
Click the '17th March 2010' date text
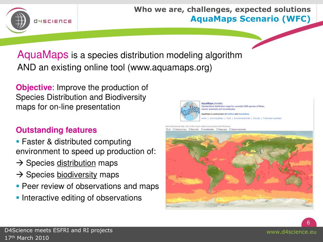pyautogui.click(x=26, y=238)
